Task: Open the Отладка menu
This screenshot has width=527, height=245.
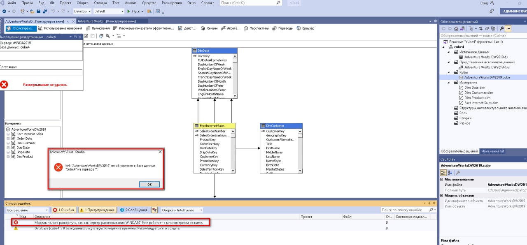Action: [100, 3]
